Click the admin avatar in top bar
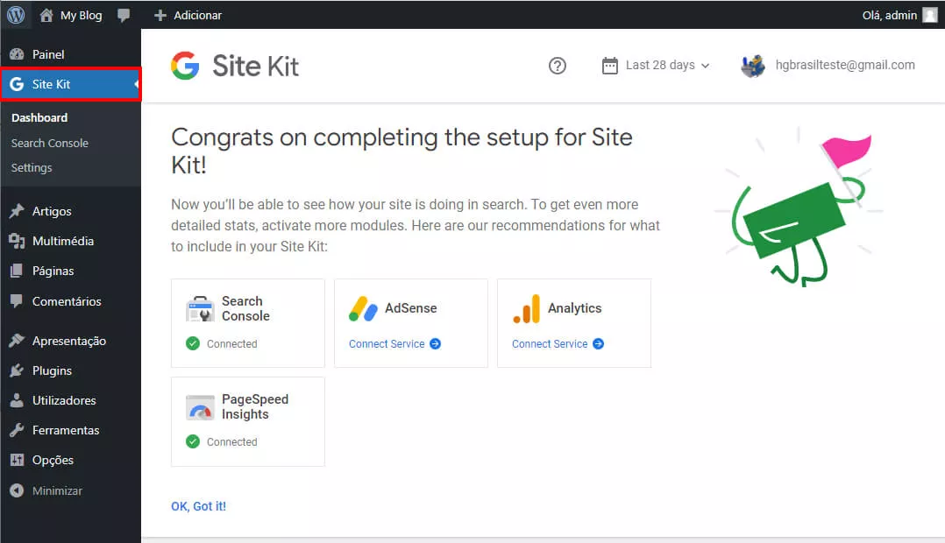The height and width of the screenshot is (543, 945). [930, 15]
